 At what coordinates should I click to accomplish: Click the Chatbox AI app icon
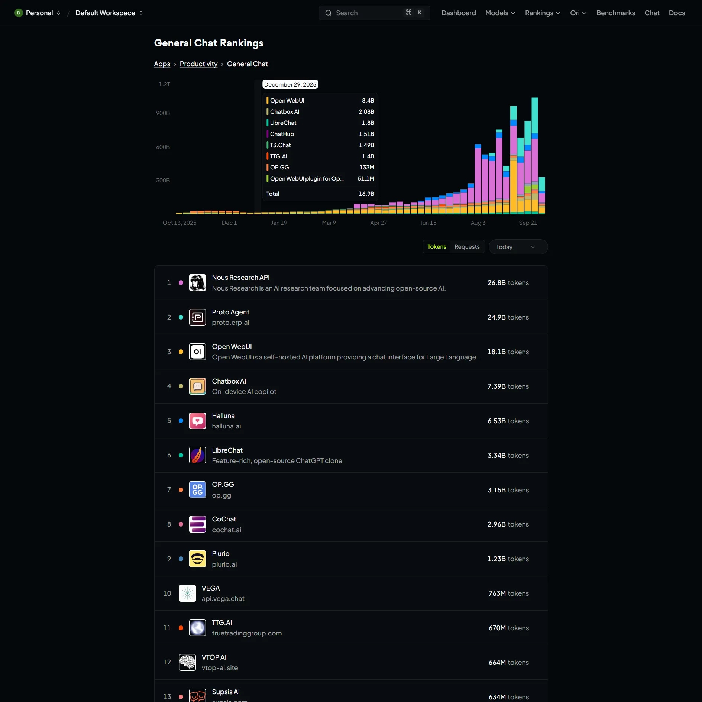tap(197, 386)
